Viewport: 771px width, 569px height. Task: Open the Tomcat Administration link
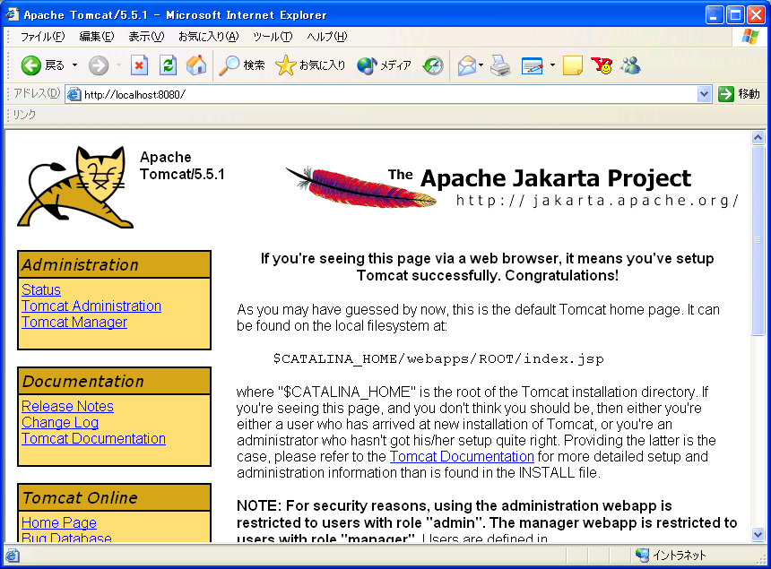pyautogui.click(x=91, y=306)
